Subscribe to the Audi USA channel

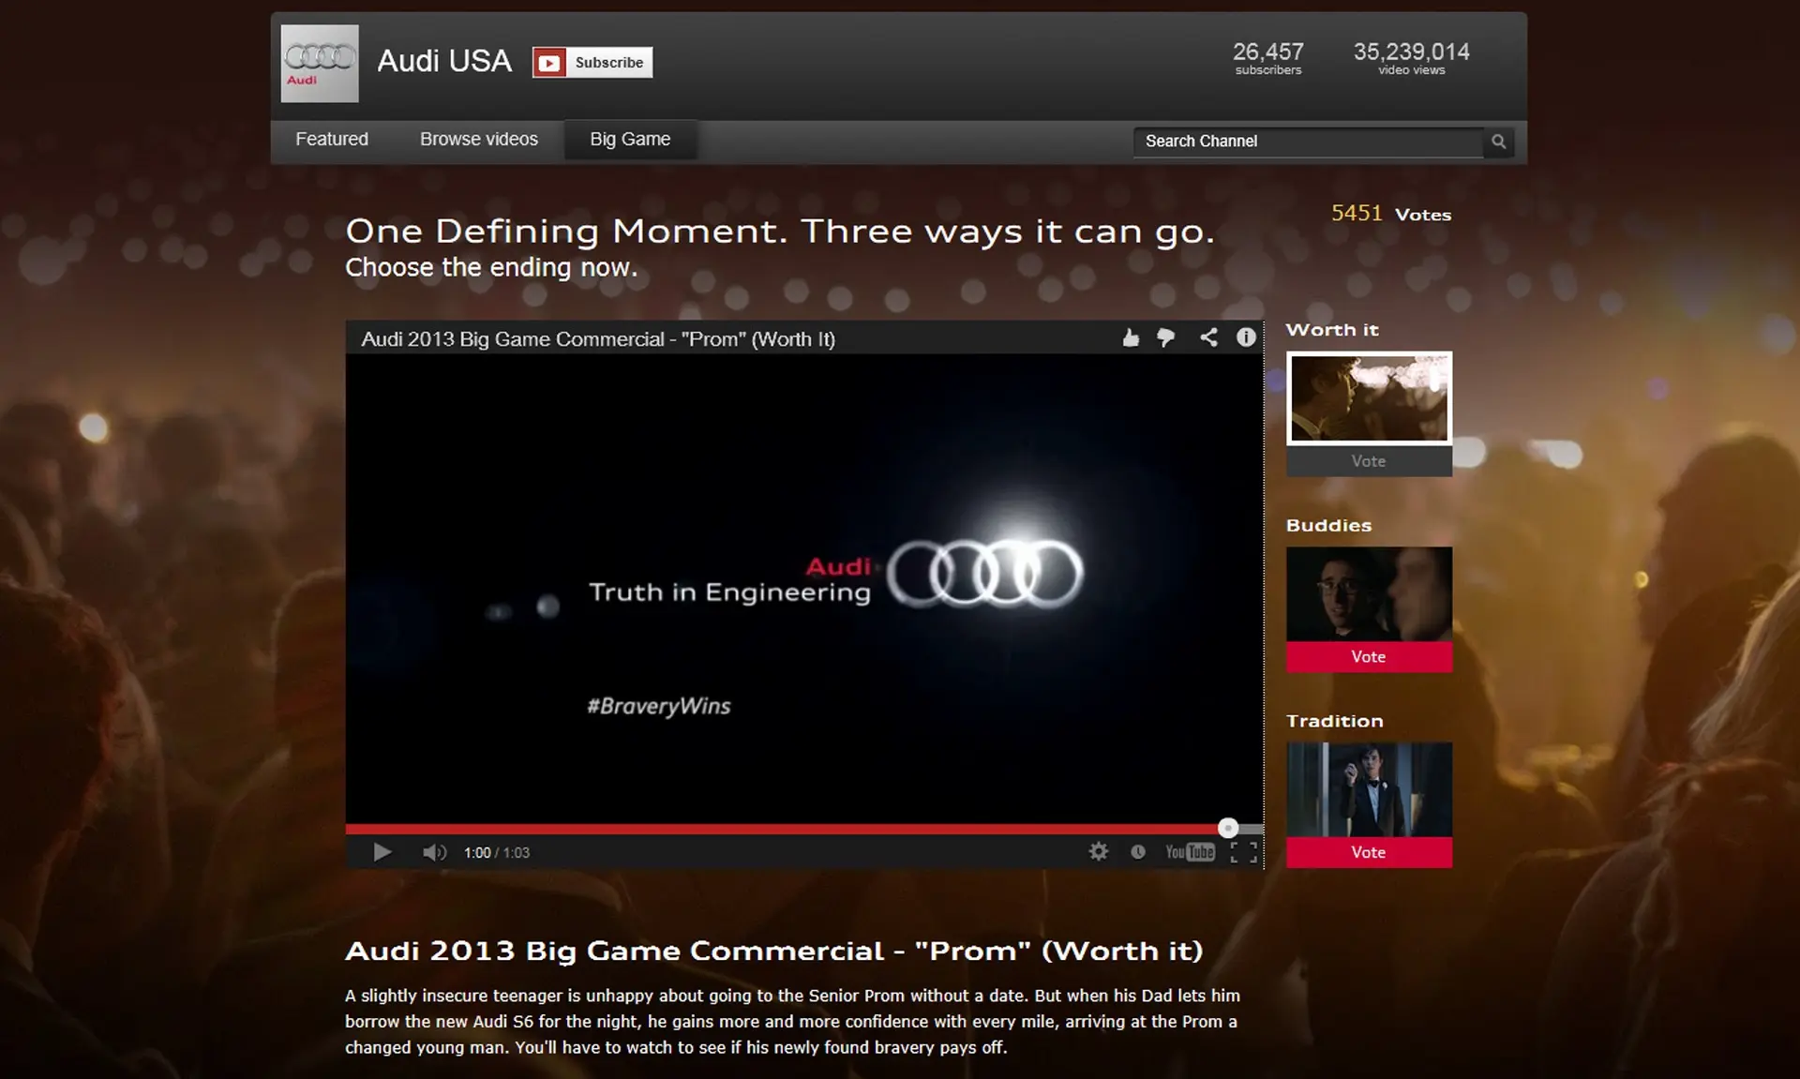coord(592,63)
